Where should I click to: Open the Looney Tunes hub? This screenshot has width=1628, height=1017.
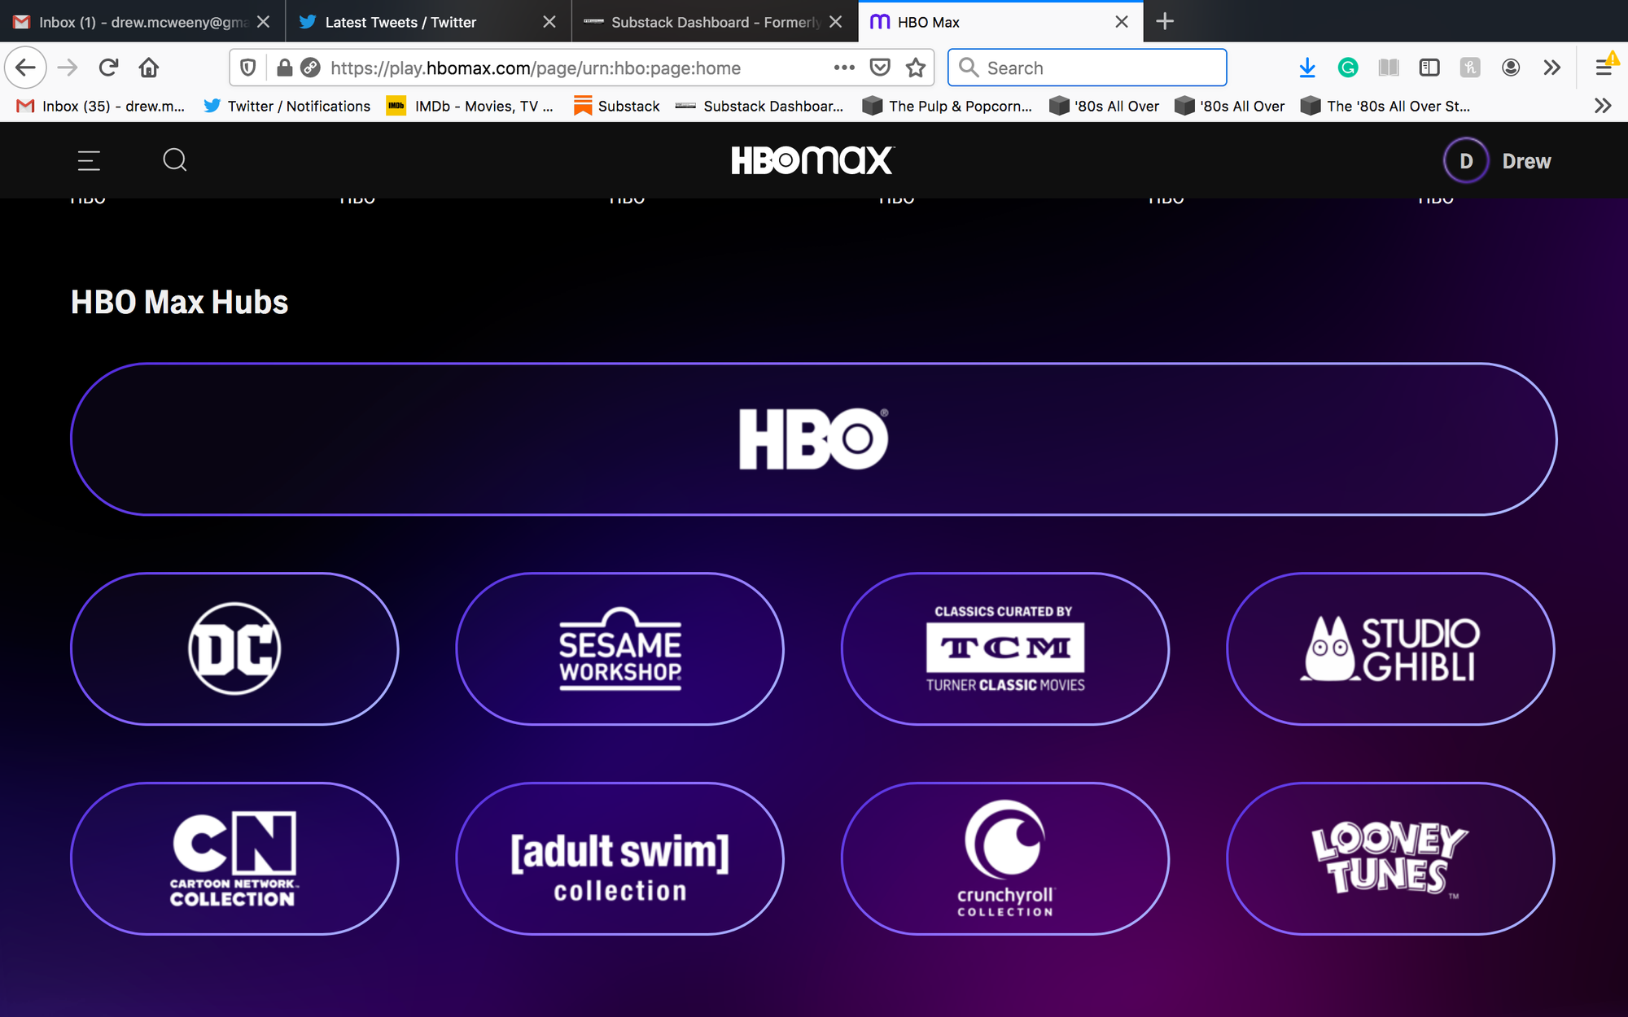(x=1390, y=858)
